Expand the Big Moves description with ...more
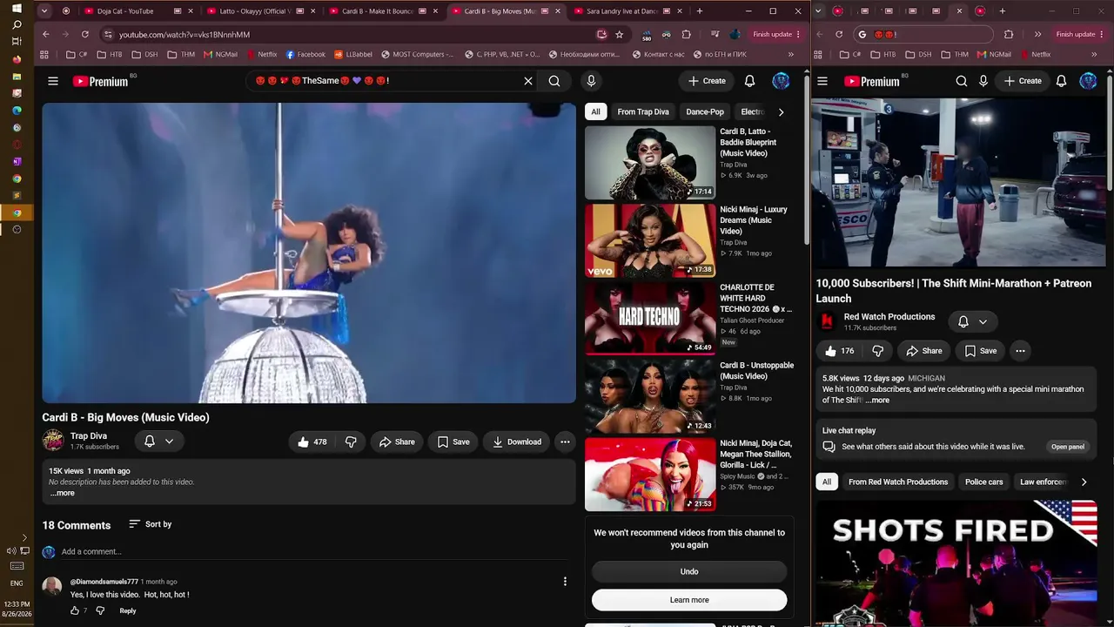This screenshot has height=627, width=1114. 62,493
